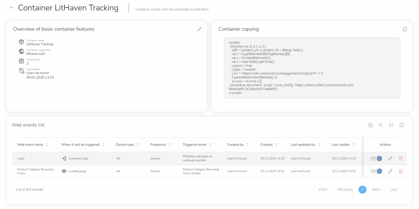Open search in Web events list
The width and height of the screenshot is (419, 209).
(381, 125)
